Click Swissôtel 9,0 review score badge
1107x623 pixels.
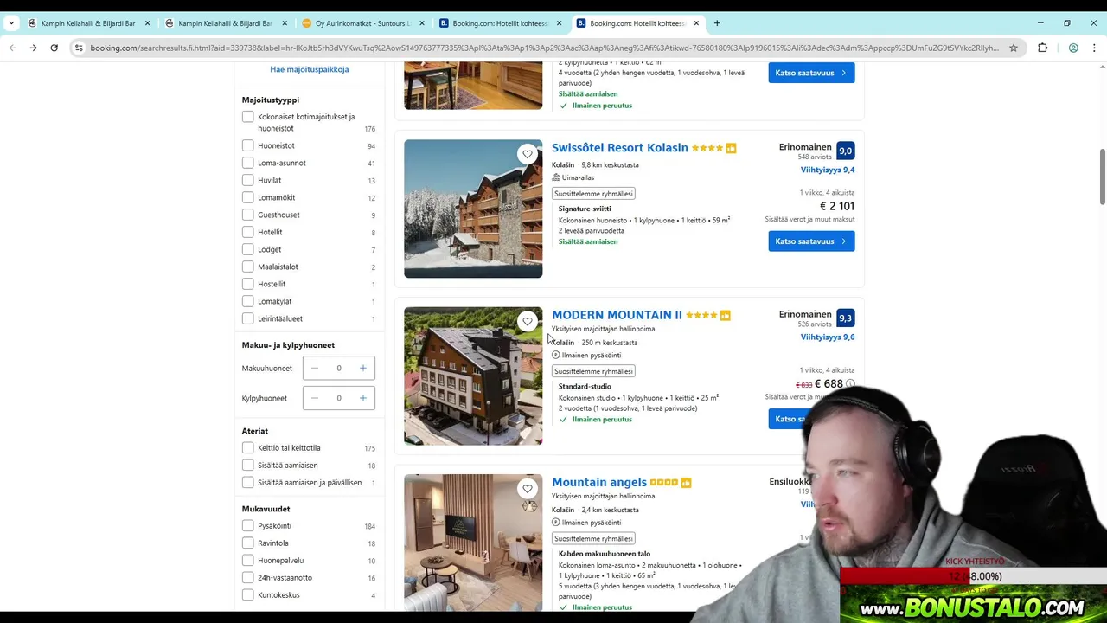[x=845, y=151]
